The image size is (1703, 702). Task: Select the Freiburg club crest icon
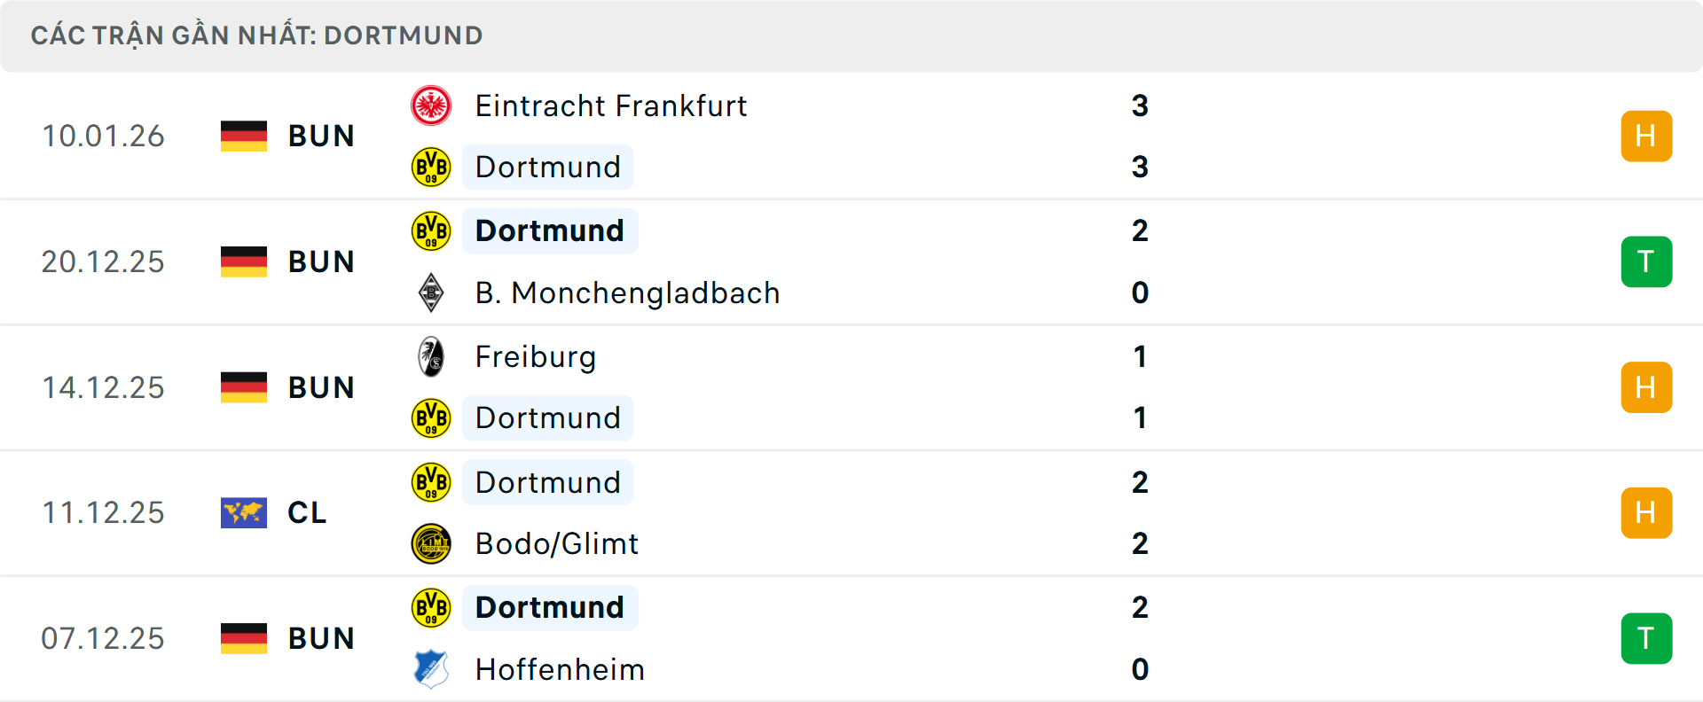pyautogui.click(x=432, y=356)
